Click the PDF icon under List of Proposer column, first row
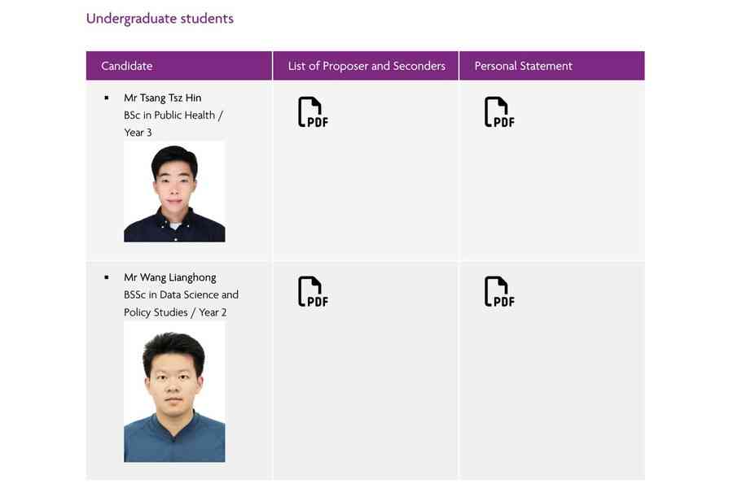Screen dimensions: 733x488 pyautogui.click(x=312, y=111)
